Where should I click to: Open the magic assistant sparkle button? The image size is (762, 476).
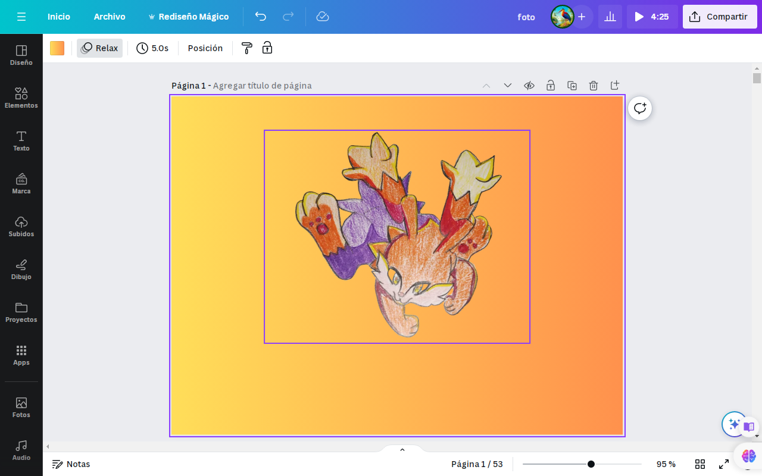(x=734, y=424)
